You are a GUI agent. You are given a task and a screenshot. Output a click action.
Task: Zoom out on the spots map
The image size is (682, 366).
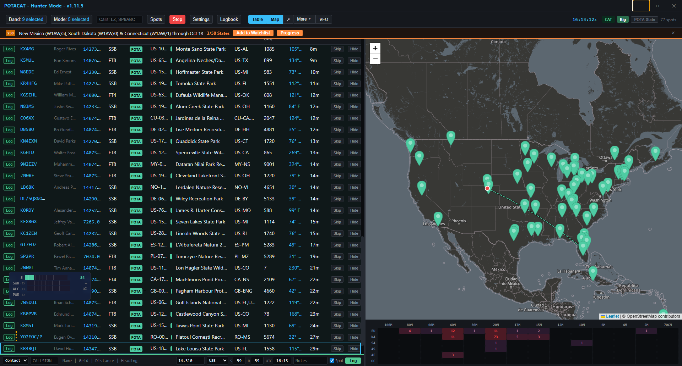pyautogui.click(x=375, y=59)
